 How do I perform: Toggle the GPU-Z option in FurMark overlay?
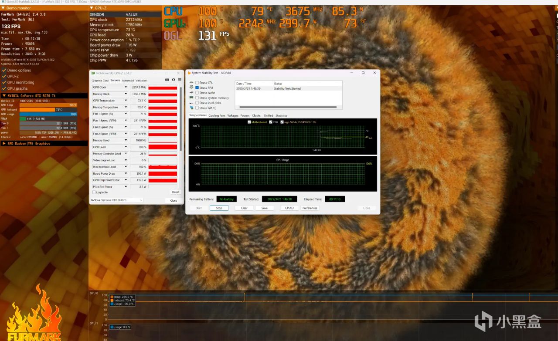(x=4, y=76)
